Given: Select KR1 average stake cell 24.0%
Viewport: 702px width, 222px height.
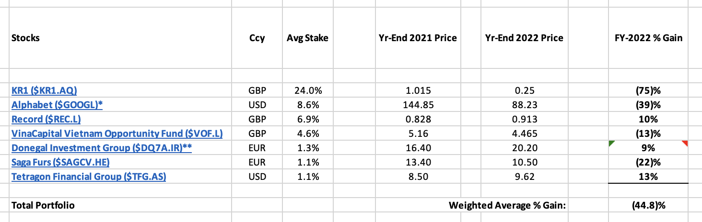Looking at the screenshot, I should (x=307, y=90).
